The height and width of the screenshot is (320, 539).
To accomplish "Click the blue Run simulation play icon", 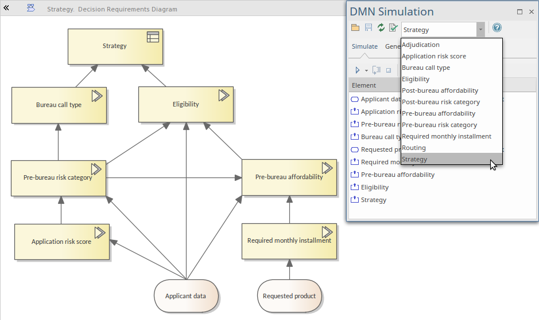I will [x=357, y=70].
